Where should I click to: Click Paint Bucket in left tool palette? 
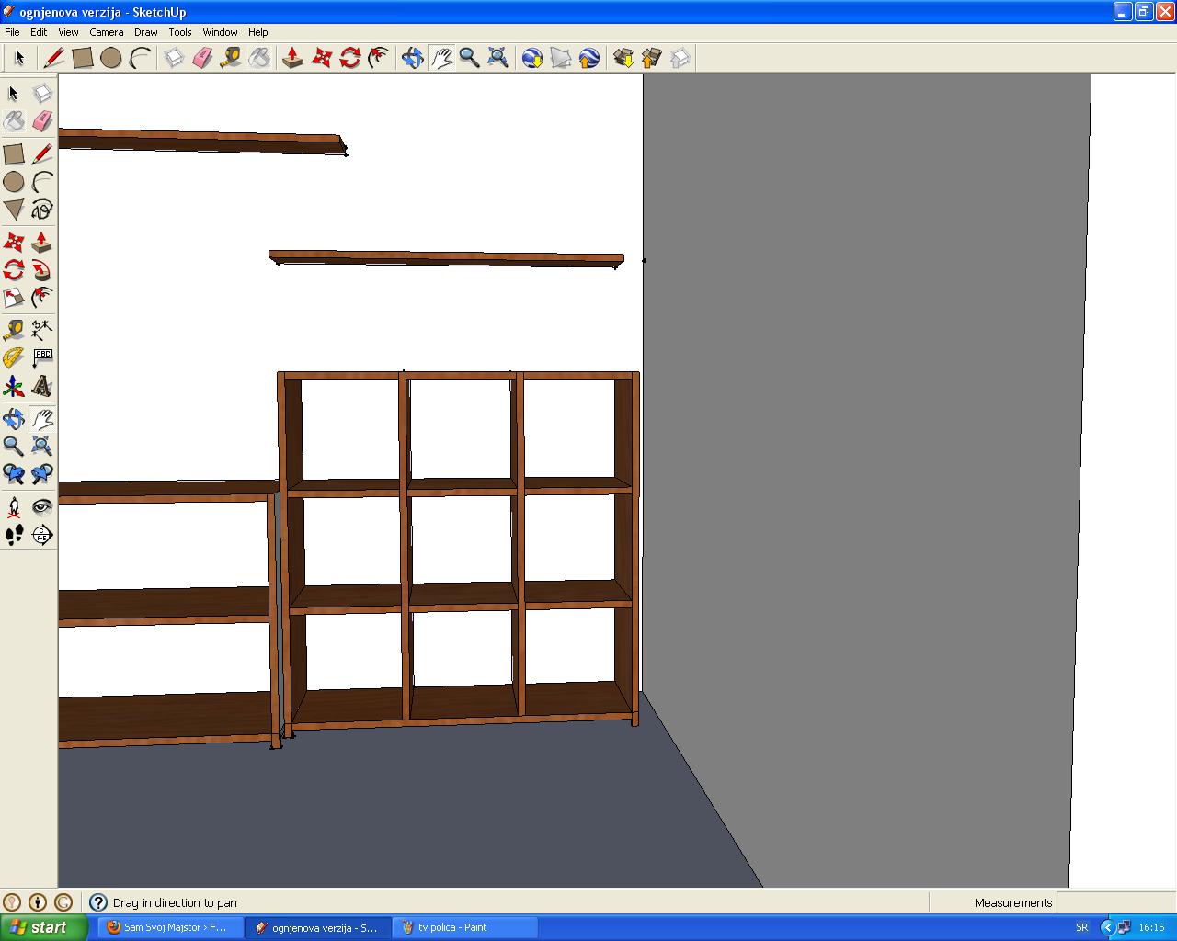coord(14,121)
